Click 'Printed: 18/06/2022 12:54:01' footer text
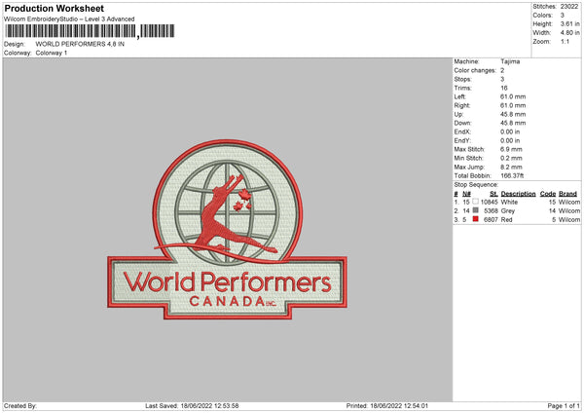This screenshot has height=413, width=584. coord(387,406)
